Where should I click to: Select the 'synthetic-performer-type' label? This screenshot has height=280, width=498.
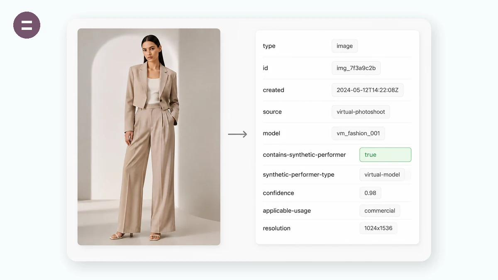298,175
